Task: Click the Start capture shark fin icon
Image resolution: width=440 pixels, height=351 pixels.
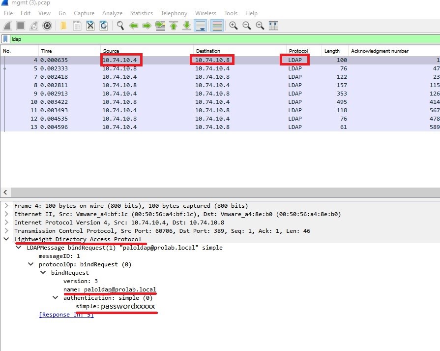Action: tap(7, 26)
